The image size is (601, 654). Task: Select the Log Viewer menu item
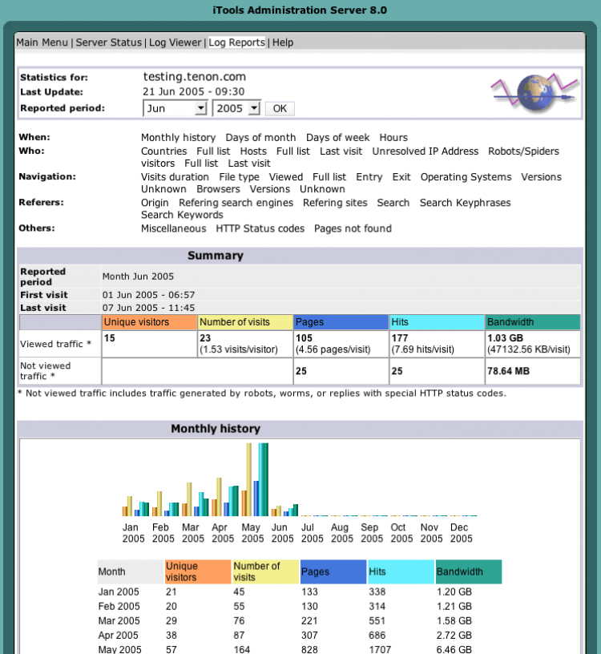[x=175, y=42]
